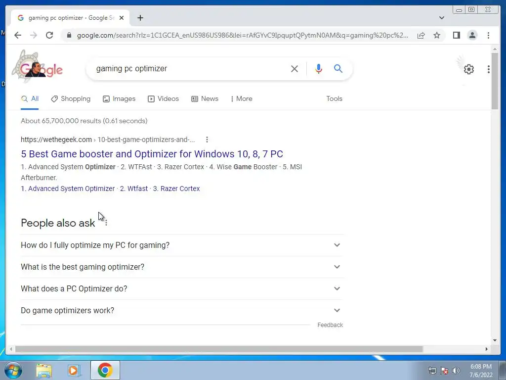Image resolution: width=506 pixels, height=380 pixels.
Task: Click the forward navigation arrow
Action: 34,35
